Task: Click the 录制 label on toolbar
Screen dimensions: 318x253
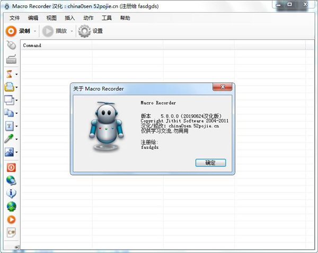Action: click(24, 31)
